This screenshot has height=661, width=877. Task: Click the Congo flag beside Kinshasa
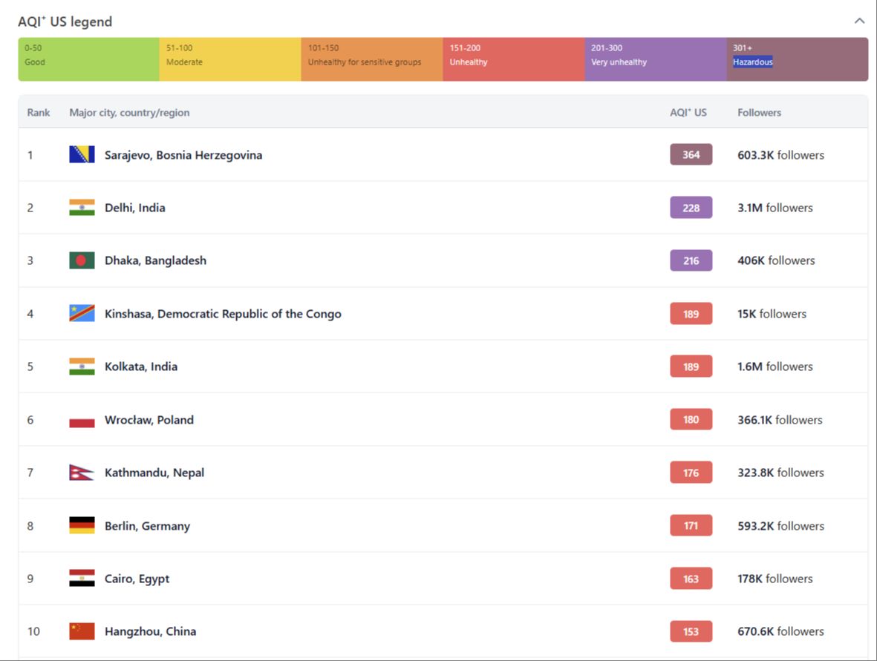point(82,314)
